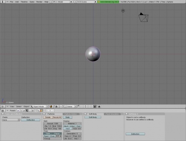Collapse the Soft Body panel triangle
Screen dimensions: 186x141
(x=85, y=114)
